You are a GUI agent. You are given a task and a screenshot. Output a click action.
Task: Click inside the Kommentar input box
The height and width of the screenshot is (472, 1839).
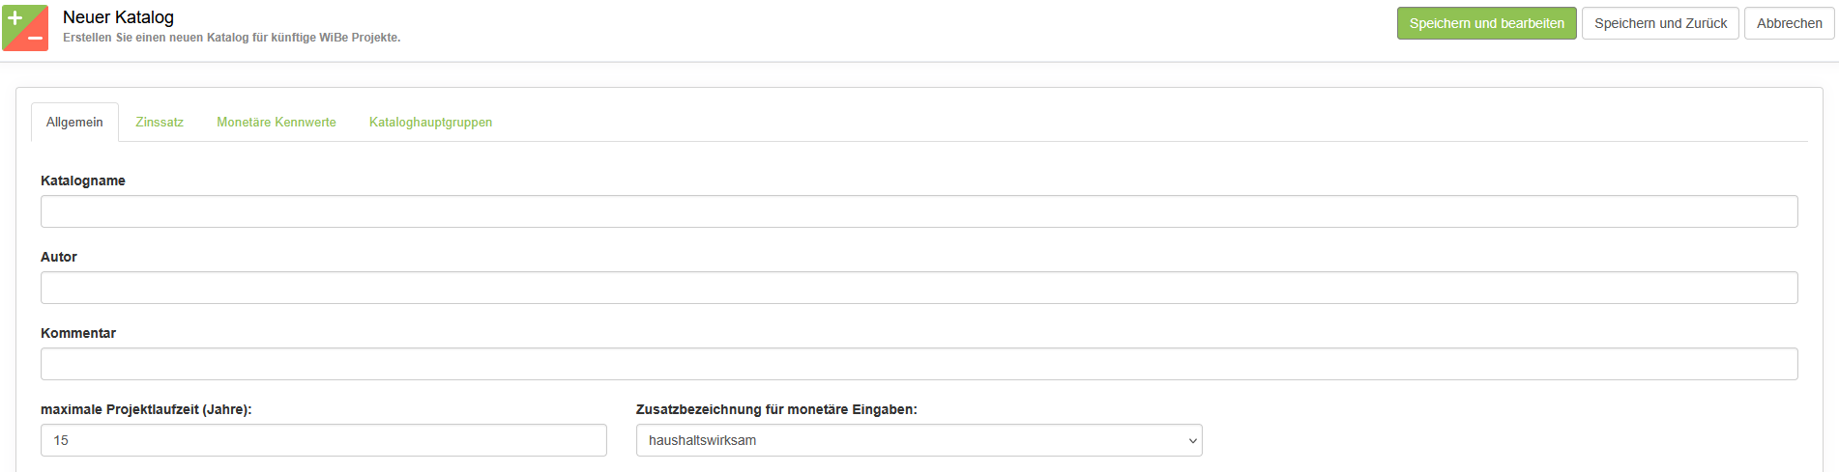click(x=919, y=364)
